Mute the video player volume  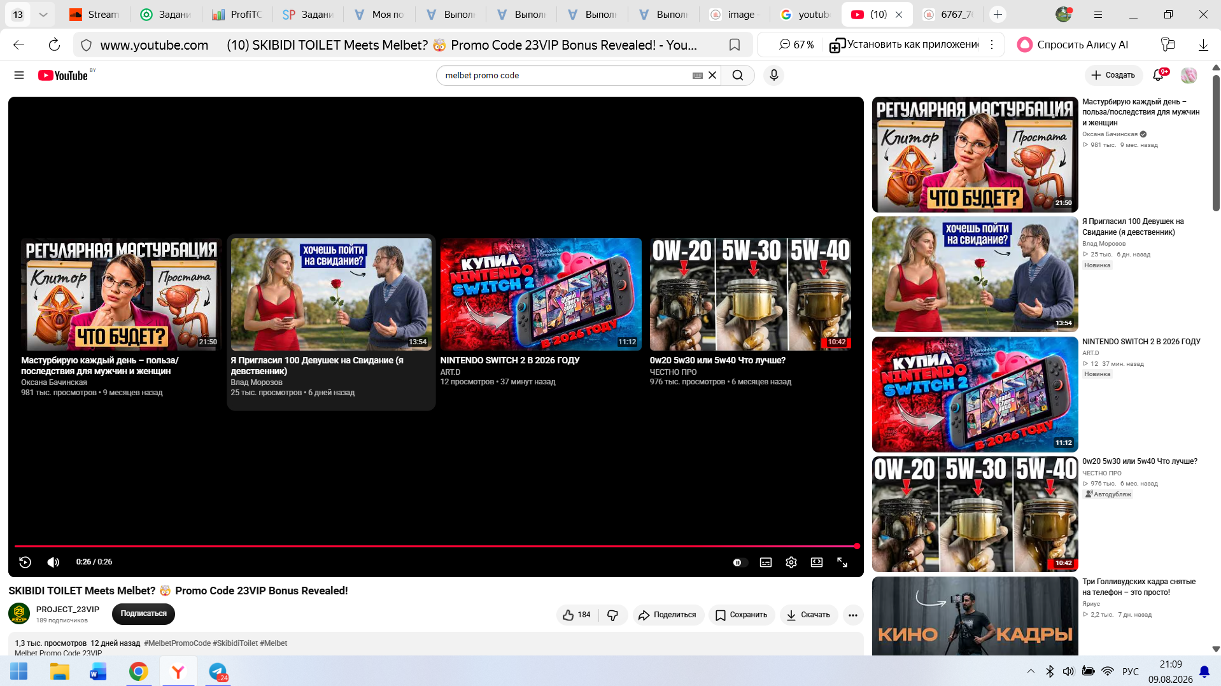[x=53, y=562]
